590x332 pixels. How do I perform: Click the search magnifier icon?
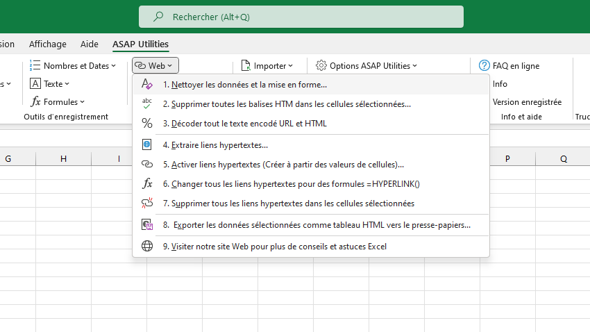tap(158, 17)
